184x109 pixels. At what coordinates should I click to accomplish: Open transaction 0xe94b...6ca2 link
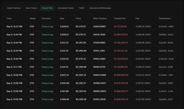coord(166,51)
